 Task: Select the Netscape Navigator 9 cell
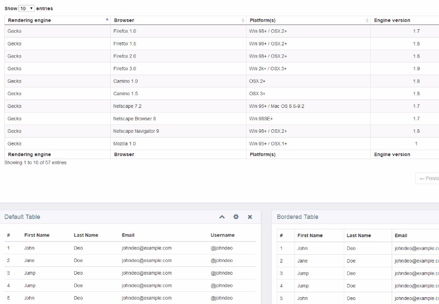pos(179,131)
